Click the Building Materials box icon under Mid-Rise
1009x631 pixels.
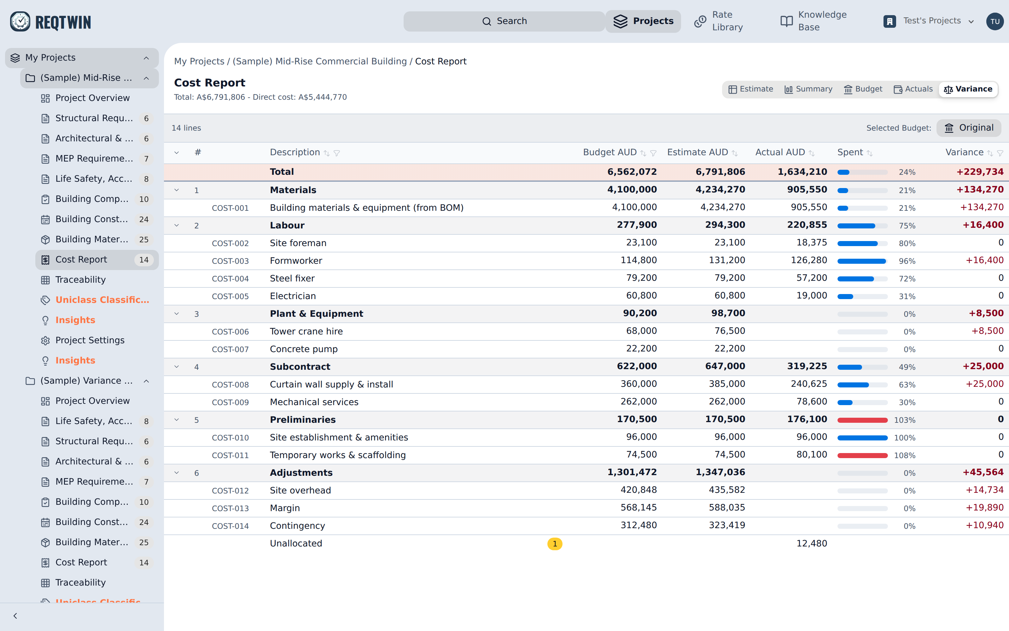click(x=45, y=239)
